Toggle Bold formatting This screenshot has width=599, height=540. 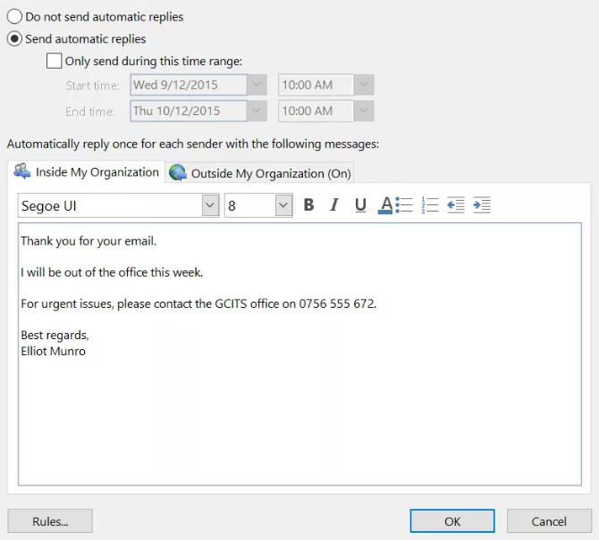(309, 205)
